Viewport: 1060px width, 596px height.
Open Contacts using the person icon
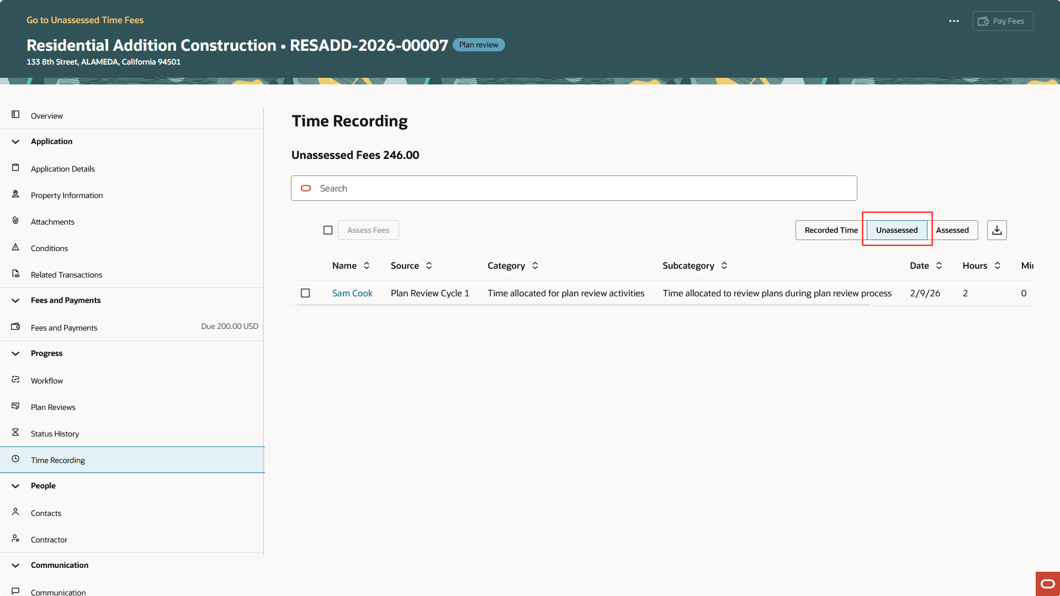point(15,512)
